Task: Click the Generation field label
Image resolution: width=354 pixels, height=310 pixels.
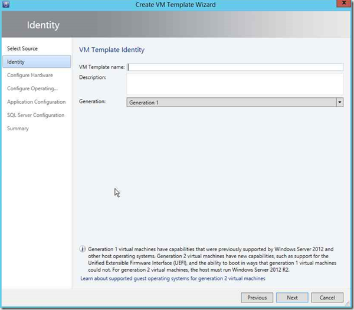Action: pyautogui.click(x=92, y=101)
